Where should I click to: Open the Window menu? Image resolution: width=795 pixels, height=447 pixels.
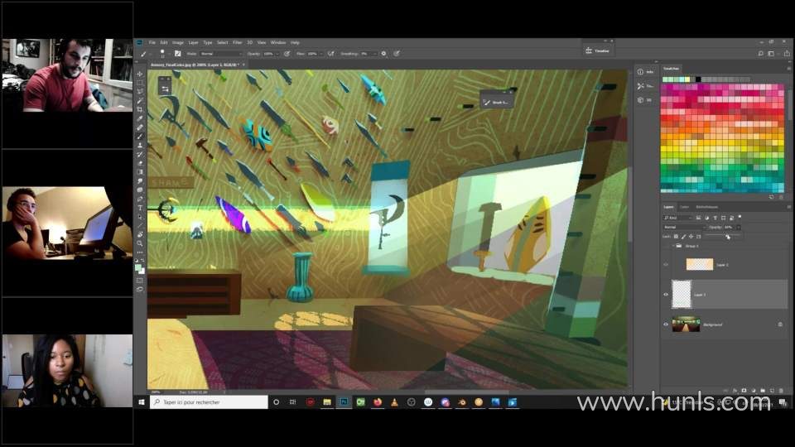[278, 42]
